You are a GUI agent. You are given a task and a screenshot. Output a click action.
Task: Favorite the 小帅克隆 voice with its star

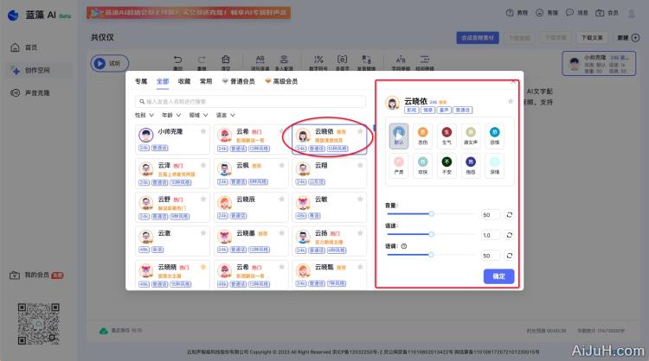pos(203,132)
